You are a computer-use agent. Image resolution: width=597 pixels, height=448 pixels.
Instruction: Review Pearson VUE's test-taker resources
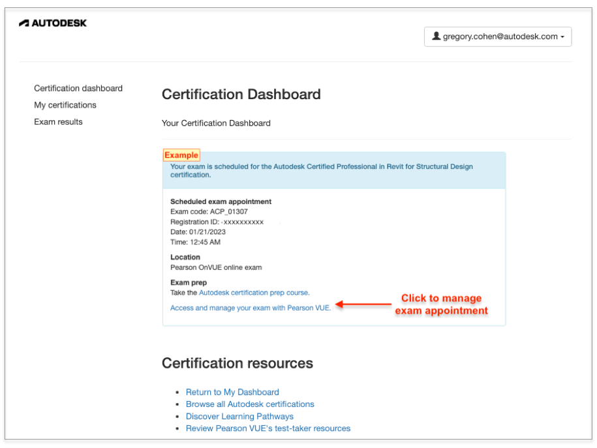click(268, 428)
